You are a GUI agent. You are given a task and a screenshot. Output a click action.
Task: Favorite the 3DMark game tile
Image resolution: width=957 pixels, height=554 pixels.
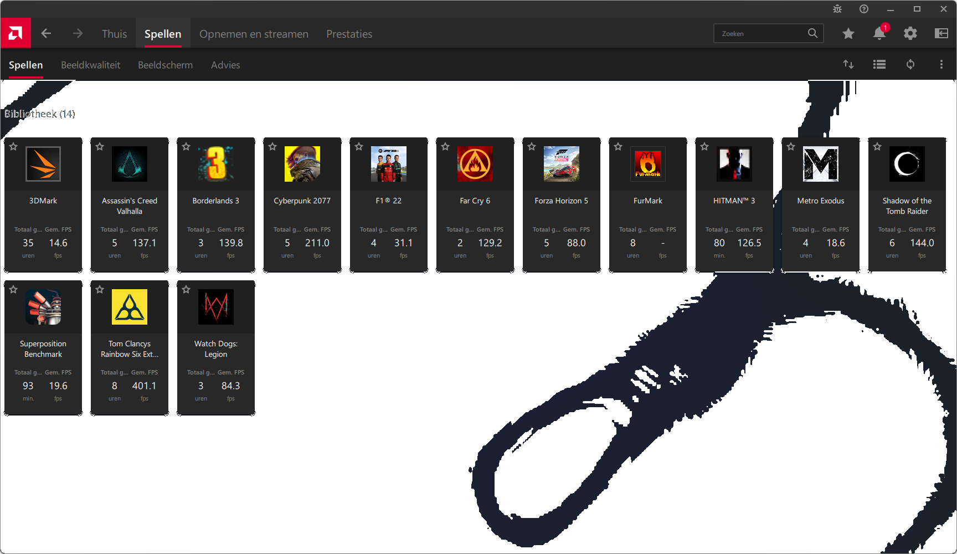pyautogui.click(x=14, y=147)
